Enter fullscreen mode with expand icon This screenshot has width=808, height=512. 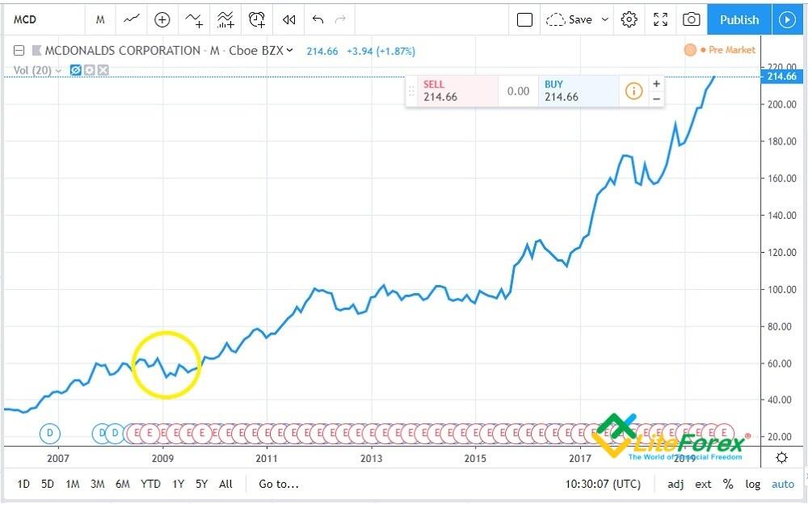point(660,19)
